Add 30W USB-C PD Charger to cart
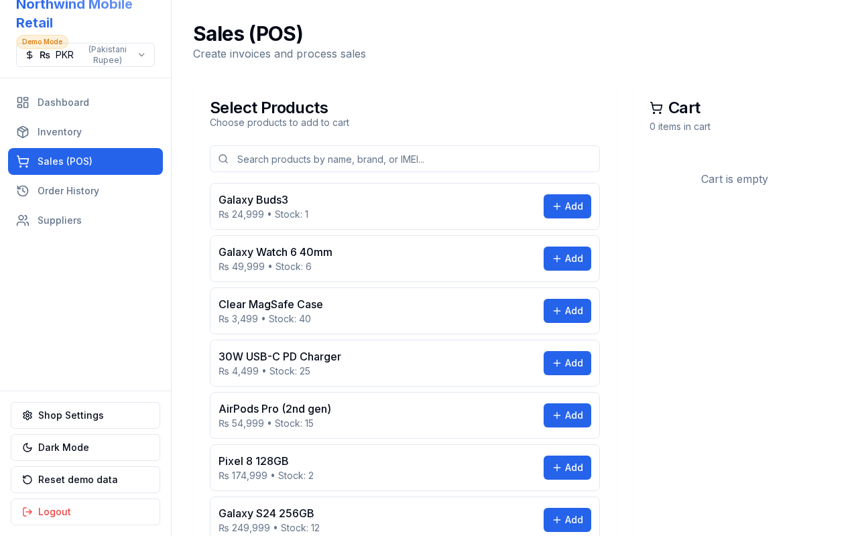The height and width of the screenshot is (536, 858). pos(567,363)
